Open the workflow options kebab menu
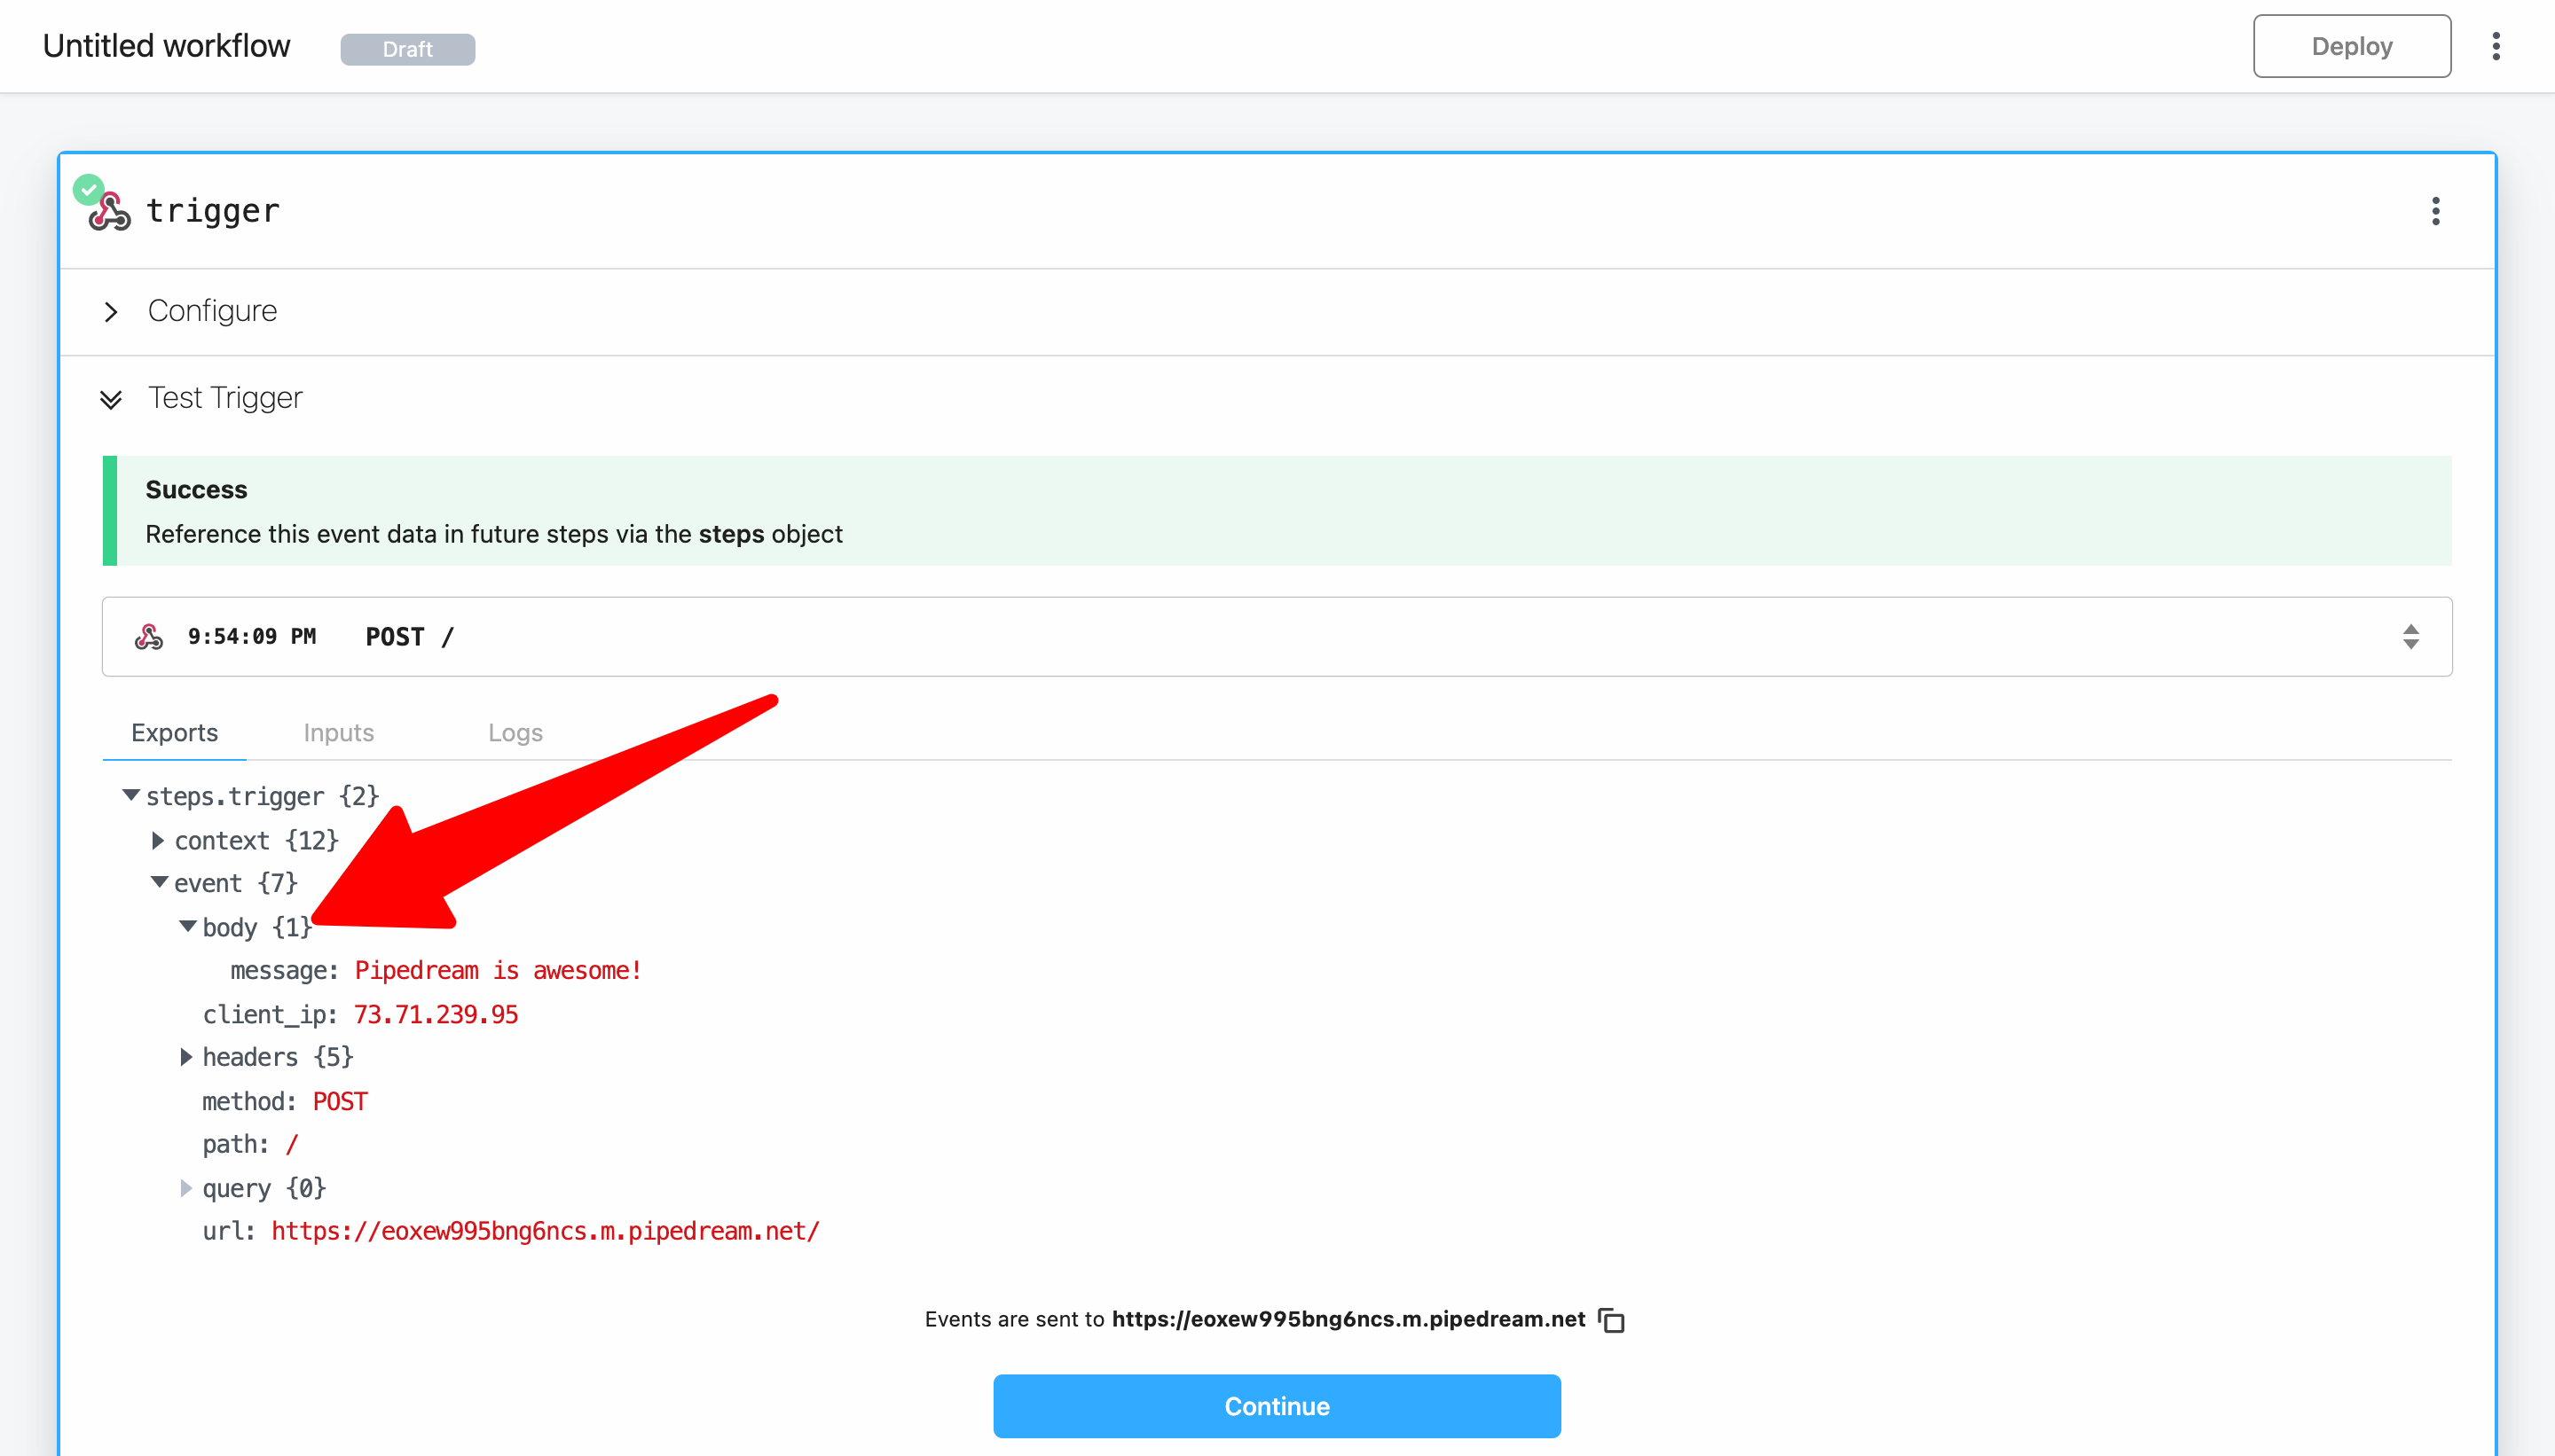Image resolution: width=2555 pixels, height=1456 pixels. tap(2495, 46)
